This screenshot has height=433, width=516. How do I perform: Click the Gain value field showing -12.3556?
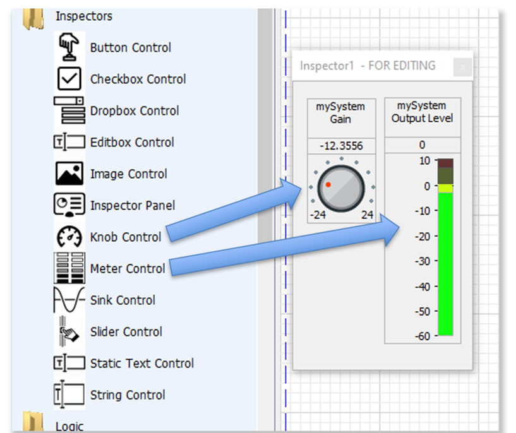pos(341,146)
